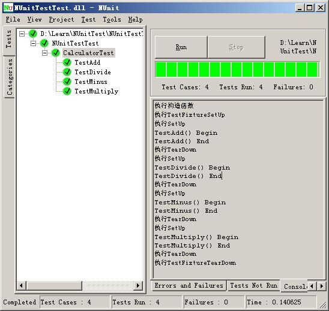Open the Tests Not Run tab
Viewport: 329px width, 311px height.
click(254, 285)
